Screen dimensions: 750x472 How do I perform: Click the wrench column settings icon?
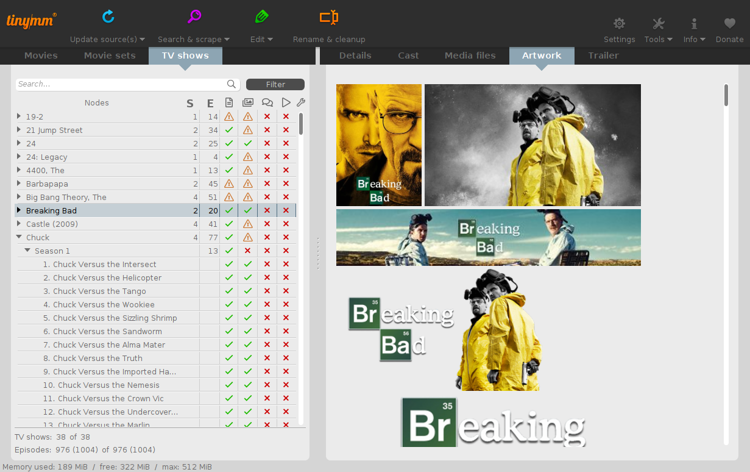(x=300, y=102)
